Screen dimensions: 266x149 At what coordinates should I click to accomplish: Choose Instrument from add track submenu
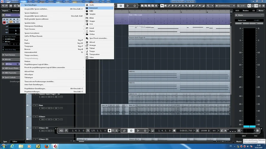pyautogui.click(x=93, y=8)
